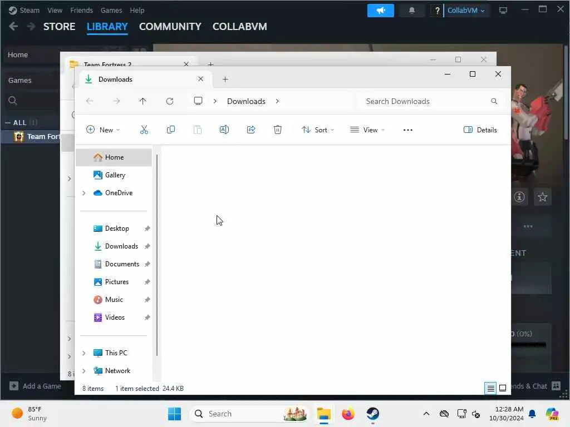The image size is (570, 427).
Task: Open weather widget showing 85°F Sunny
Action: point(29,414)
